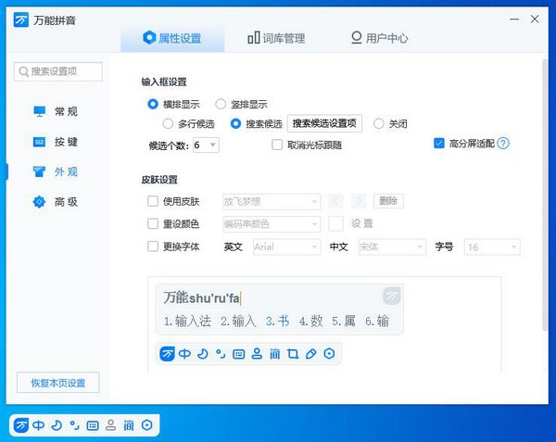Viewport: 556px width, 442px height.
Task: Click hexagon settings icon on floating desktop toolbar
Action: (147, 425)
